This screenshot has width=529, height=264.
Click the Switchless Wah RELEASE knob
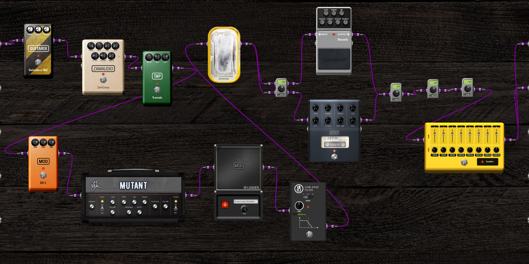click(47, 30)
